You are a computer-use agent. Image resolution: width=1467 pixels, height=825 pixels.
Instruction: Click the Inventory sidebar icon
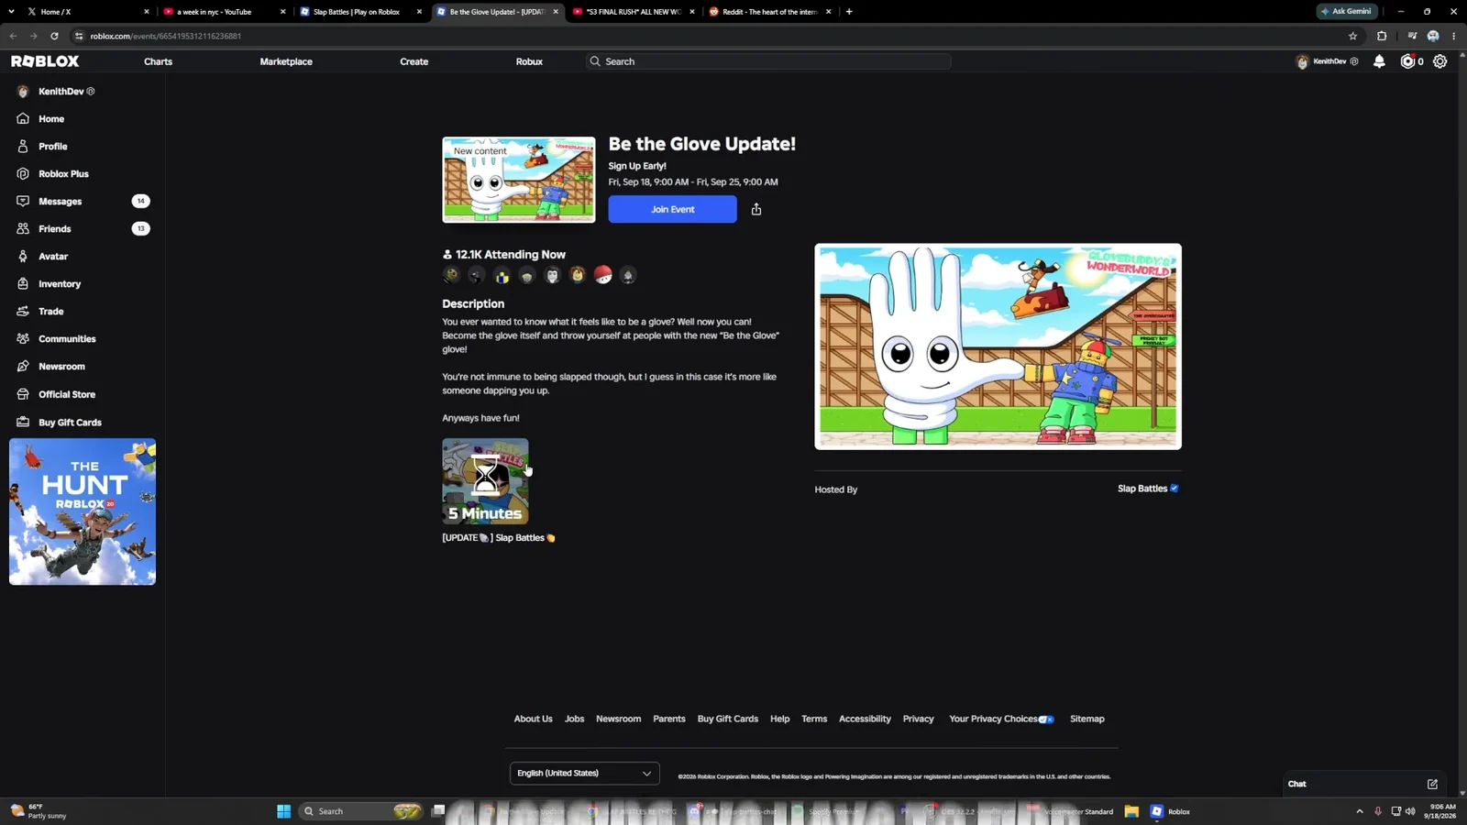[23, 284]
